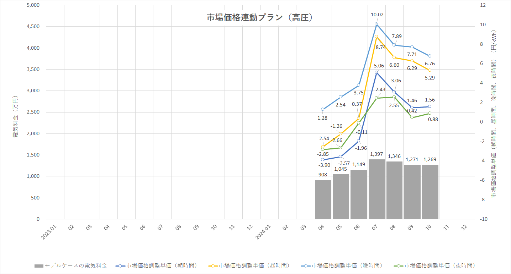The height and width of the screenshot is (274, 511).
Task: Click the data label 1.56
Action: (430, 100)
